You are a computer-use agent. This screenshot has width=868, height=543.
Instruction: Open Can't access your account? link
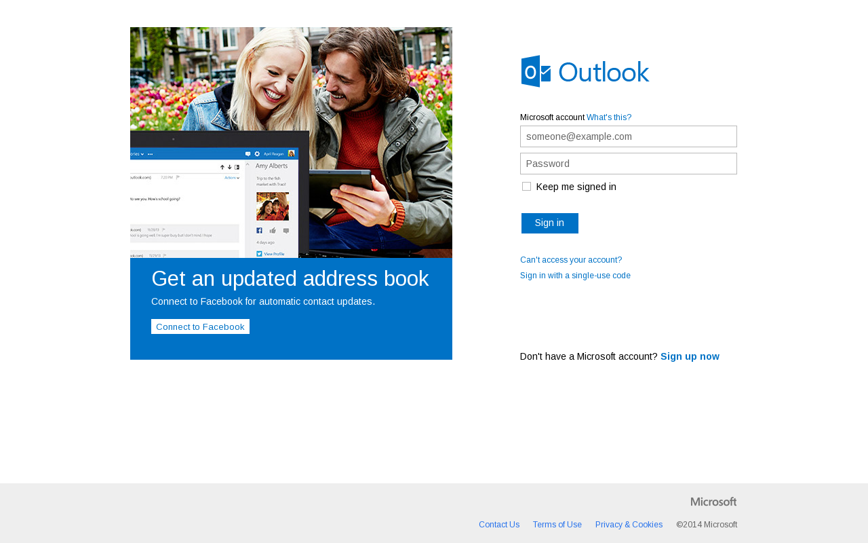pyautogui.click(x=571, y=260)
